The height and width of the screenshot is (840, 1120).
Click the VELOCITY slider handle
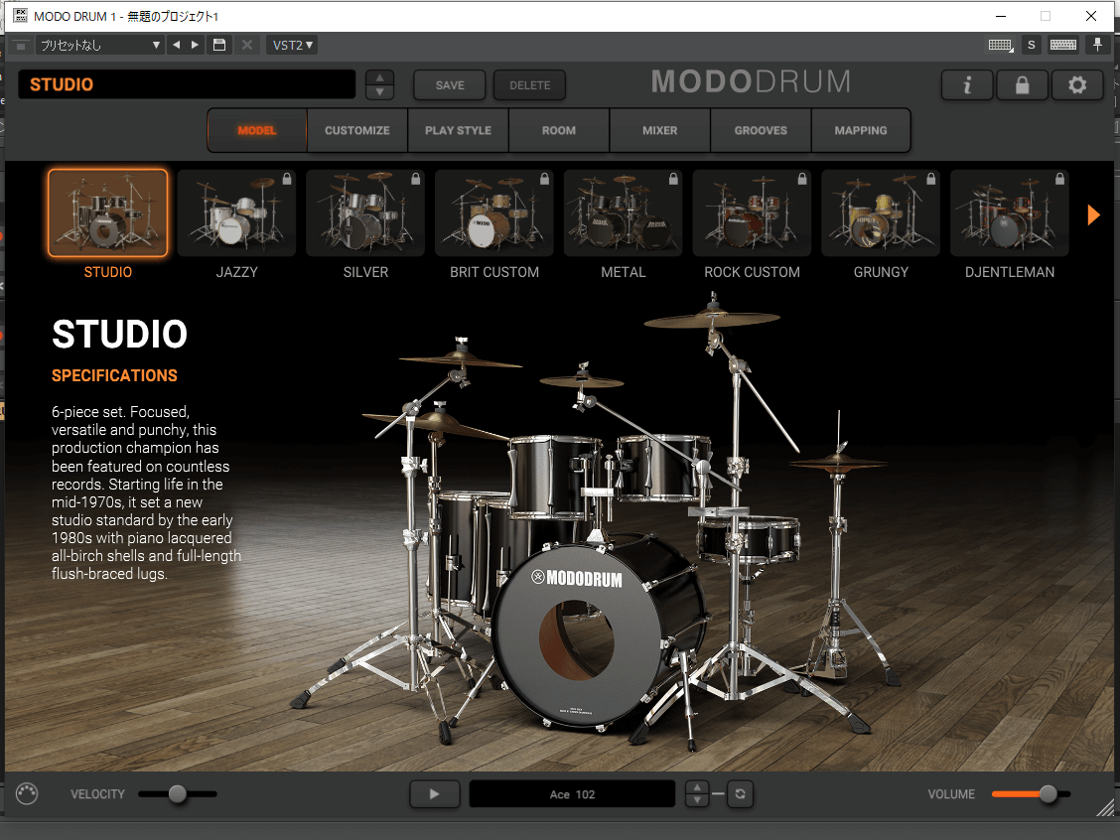(x=177, y=793)
